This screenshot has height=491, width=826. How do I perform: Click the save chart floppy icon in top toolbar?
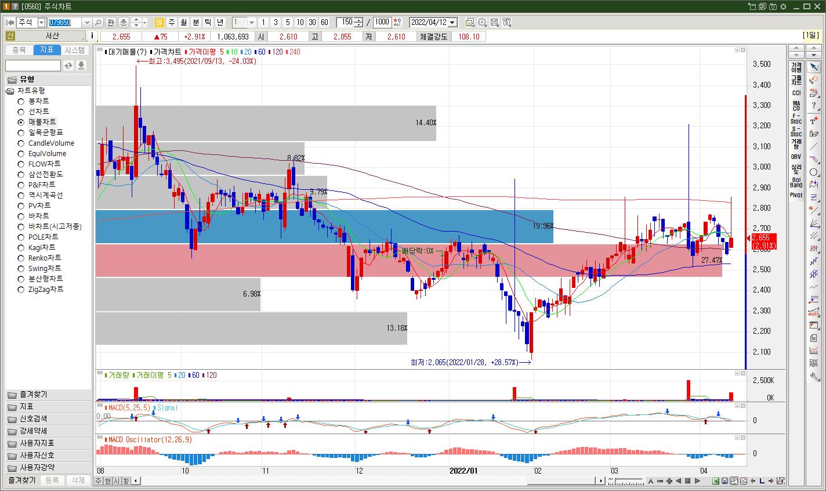click(494, 22)
